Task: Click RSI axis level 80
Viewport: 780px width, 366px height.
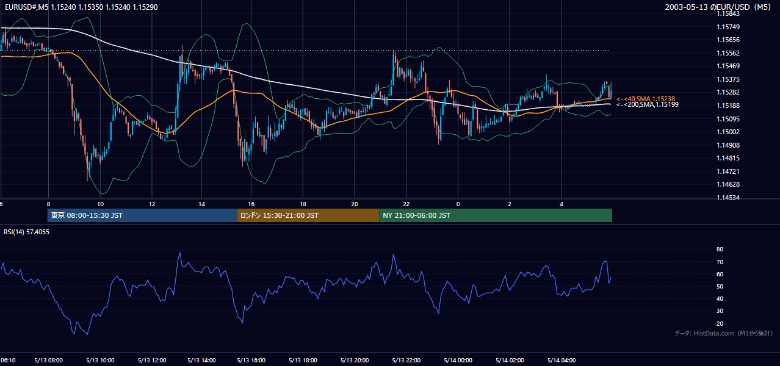Action: (720, 249)
